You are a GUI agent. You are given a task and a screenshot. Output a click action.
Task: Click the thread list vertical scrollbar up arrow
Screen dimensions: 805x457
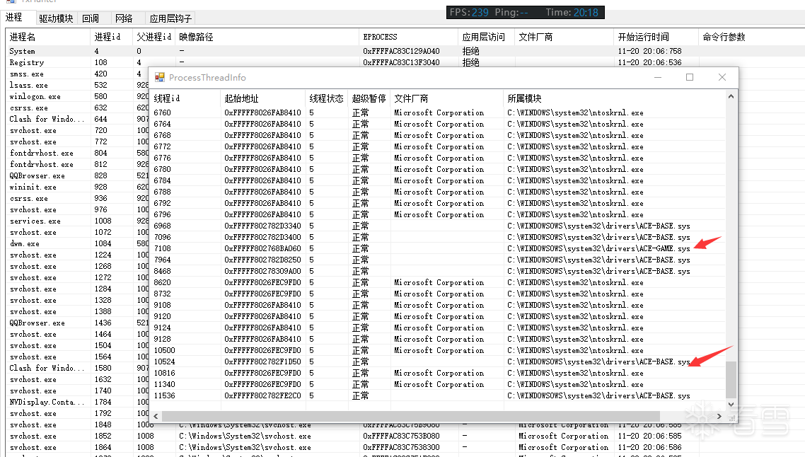click(731, 96)
